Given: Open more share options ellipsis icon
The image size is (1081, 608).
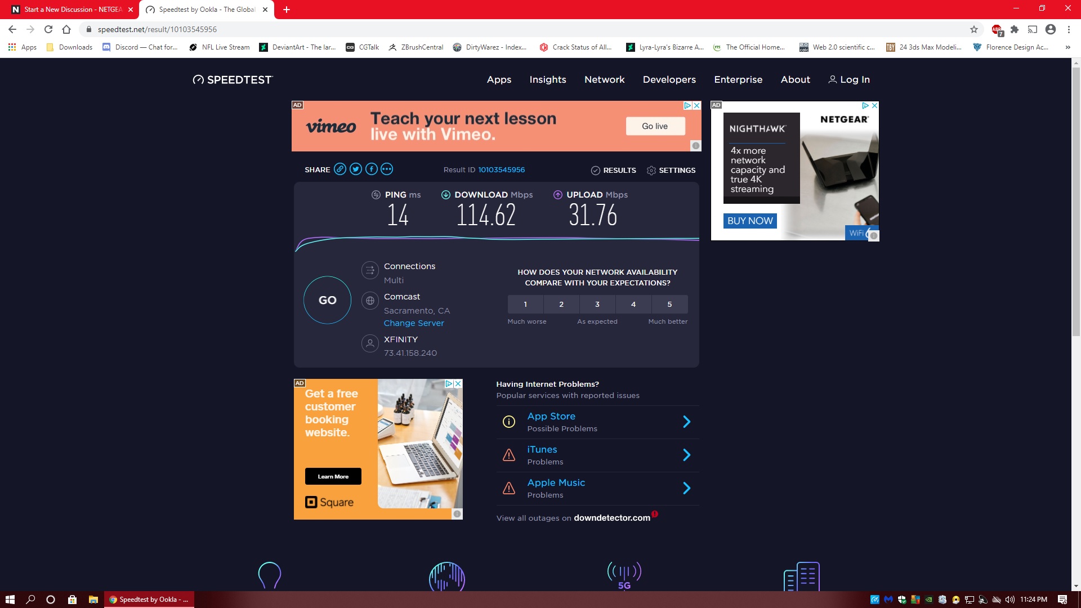Looking at the screenshot, I should [x=387, y=169].
